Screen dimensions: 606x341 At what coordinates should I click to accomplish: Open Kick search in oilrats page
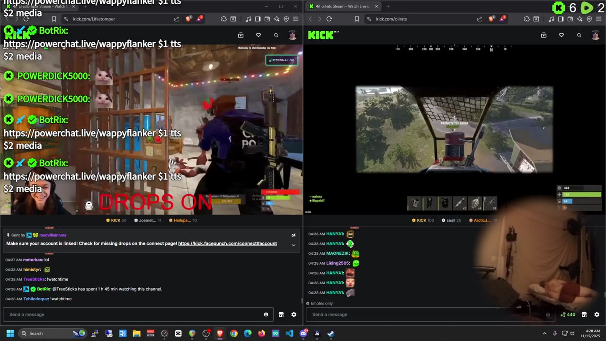(x=579, y=35)
